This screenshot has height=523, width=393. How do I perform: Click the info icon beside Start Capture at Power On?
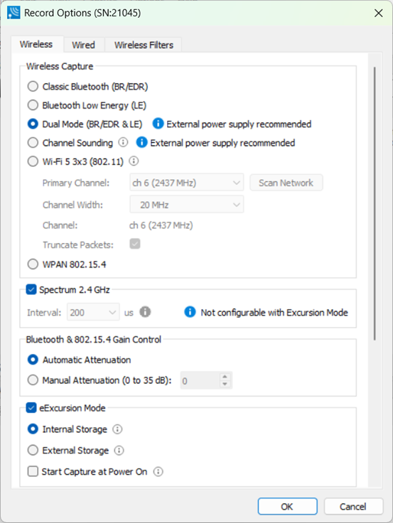[x=158, y=472]
